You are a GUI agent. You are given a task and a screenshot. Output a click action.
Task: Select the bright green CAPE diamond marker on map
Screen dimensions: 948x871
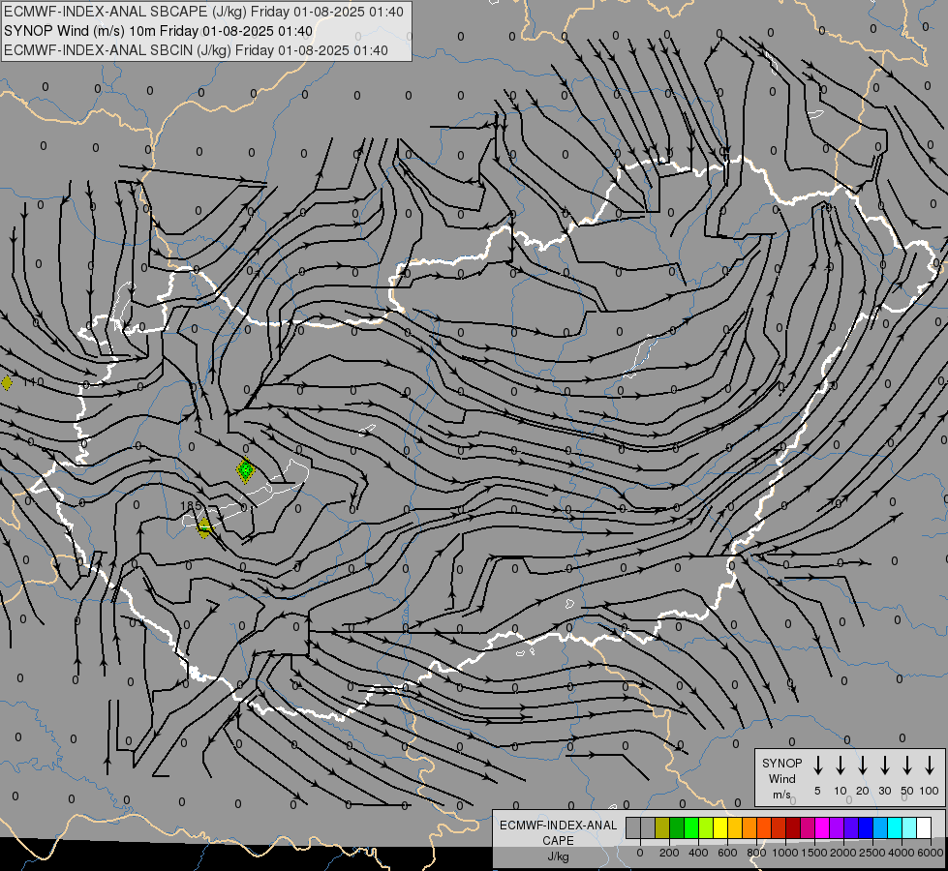[x=245, y=469]
